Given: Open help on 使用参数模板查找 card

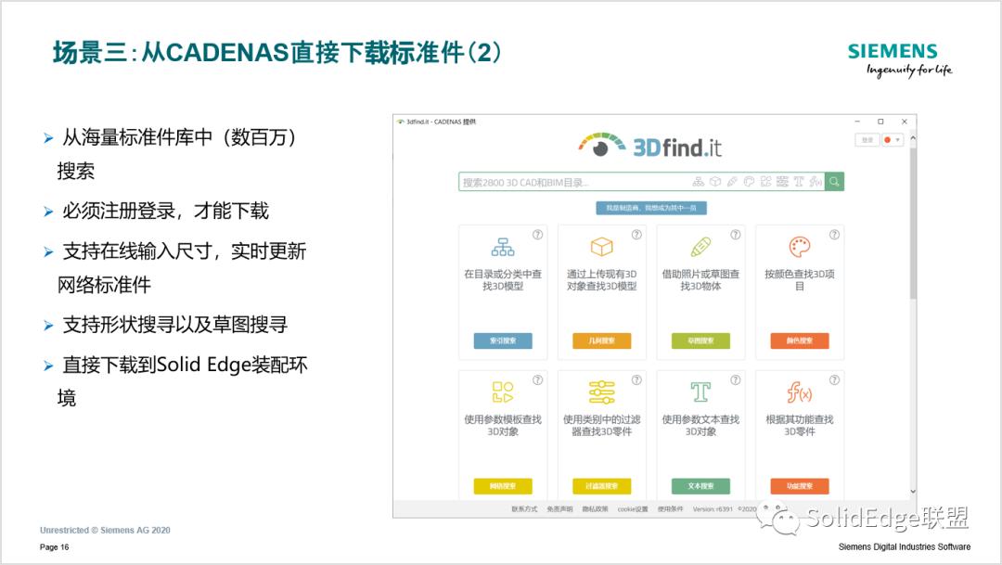Looking at the screenshot, I should tap(537, 379).
